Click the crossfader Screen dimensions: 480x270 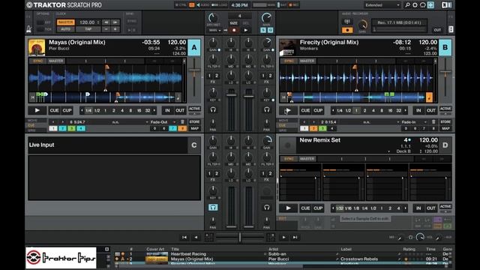coord(240,237)
